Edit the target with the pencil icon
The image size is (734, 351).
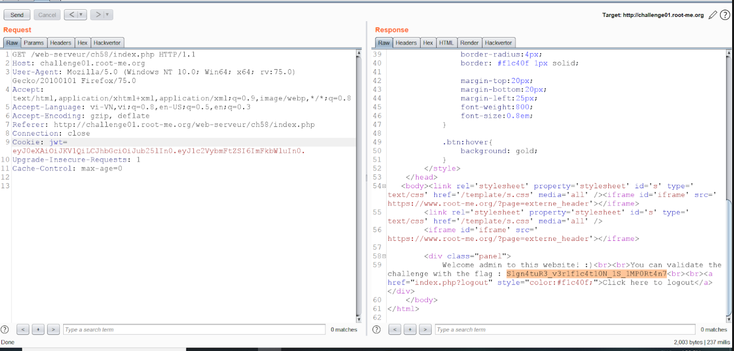713,15
